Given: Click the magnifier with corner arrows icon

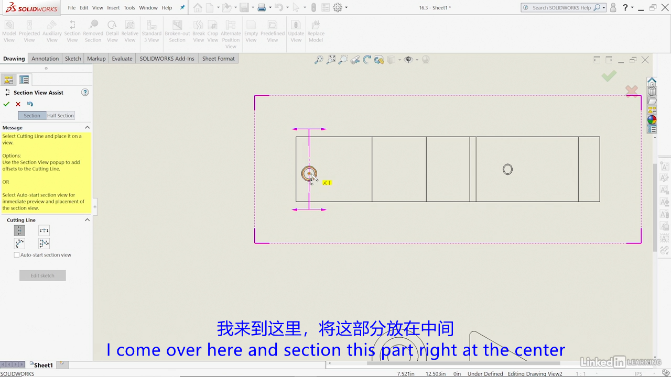Looking at the screenshot, I should point(331,60).
